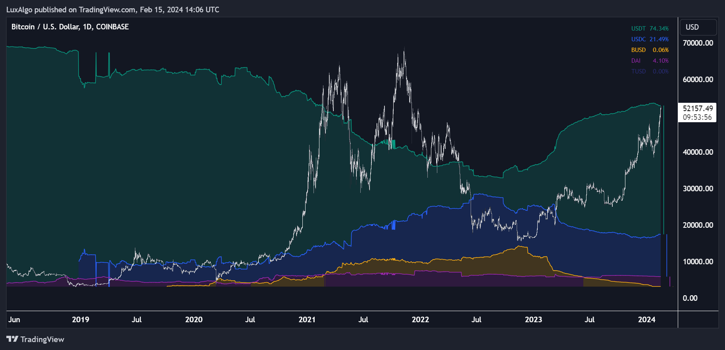
Task: Click the 70000.00 price axis label
Action: pos(698,43)
